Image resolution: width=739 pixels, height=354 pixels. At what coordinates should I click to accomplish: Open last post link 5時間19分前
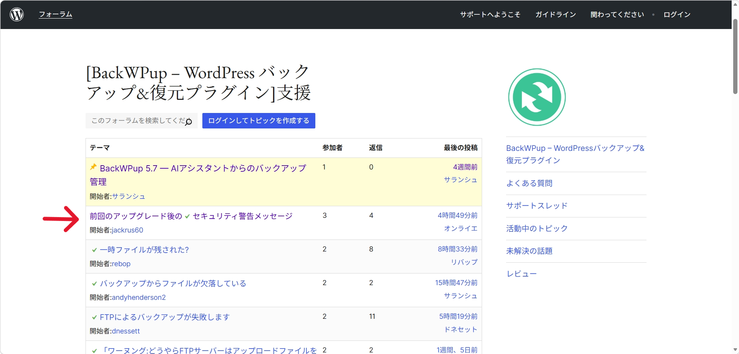coord(458,316)
